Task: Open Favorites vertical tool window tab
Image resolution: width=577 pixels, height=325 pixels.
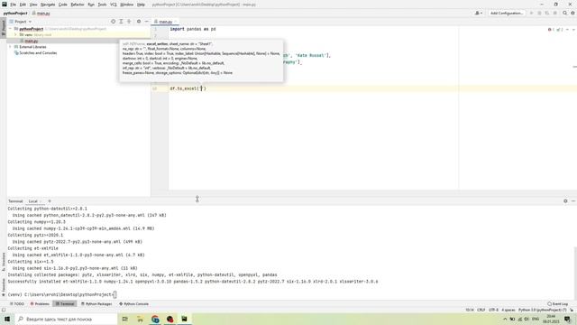Action: coord(4,287)
